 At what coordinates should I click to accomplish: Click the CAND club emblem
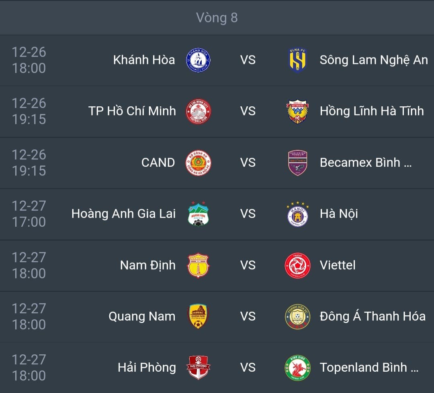tap(198, 163)
